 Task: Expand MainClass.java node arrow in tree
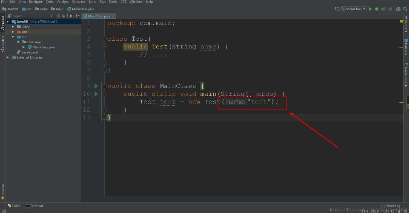click(23, 47)
